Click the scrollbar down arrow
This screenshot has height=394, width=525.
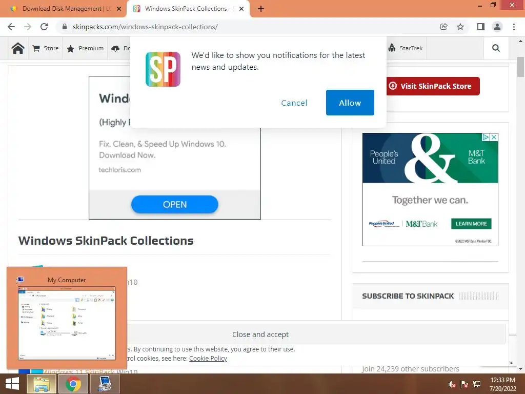[x=521, y=369]
